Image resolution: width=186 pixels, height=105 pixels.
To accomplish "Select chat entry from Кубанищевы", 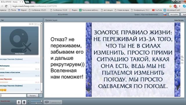I will [20, 67].
